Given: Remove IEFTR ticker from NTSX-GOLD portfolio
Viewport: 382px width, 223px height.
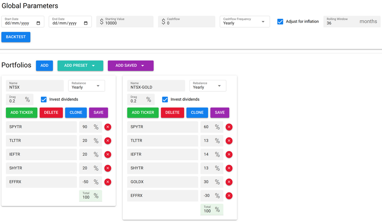Looking at the screenshot, I should [229, 155].
